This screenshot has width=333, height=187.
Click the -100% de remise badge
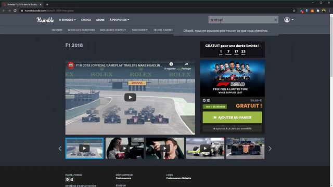point(215,106)
